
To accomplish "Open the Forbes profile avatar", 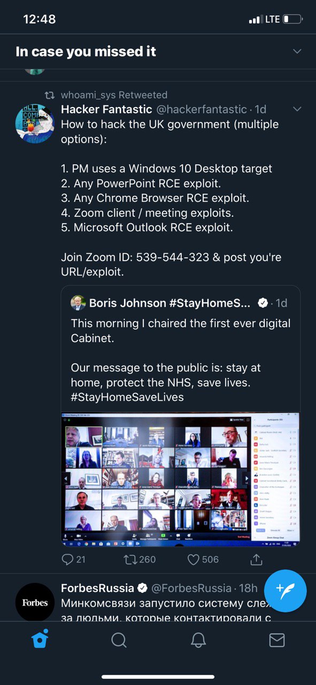I will coord(35,602).
